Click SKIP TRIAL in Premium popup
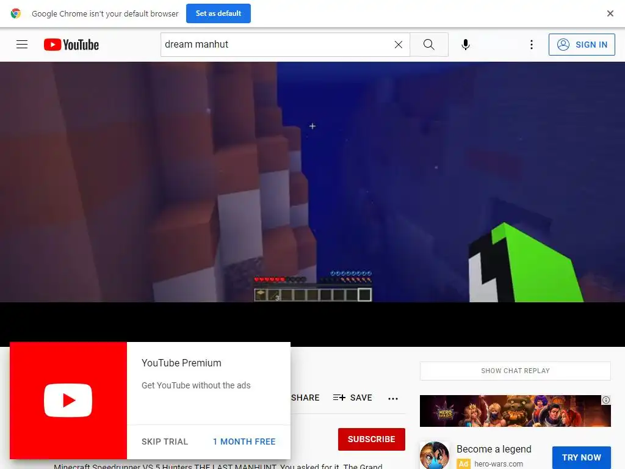 click(x=165, y=442)
